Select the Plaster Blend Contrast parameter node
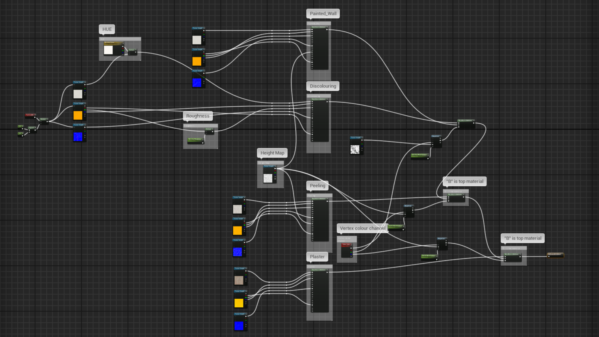The image size is (599, 337). [x=429, y=256]
